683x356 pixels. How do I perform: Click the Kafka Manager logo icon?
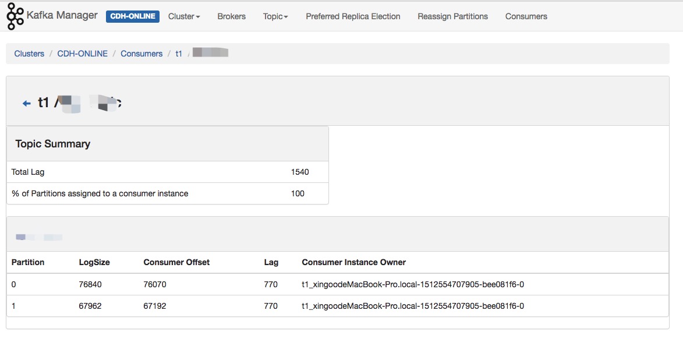[15, 16]
